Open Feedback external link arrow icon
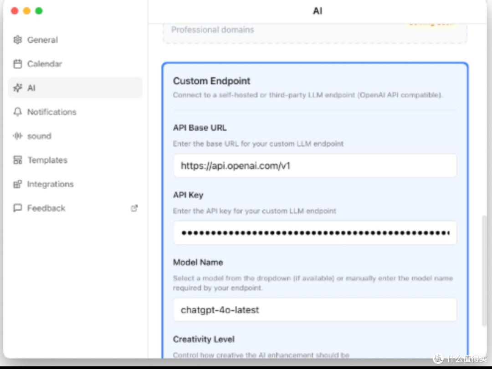 (x=134, y=208)
